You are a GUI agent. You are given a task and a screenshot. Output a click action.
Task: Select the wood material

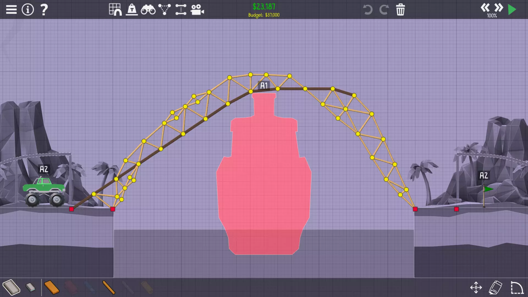click(51, 287)
